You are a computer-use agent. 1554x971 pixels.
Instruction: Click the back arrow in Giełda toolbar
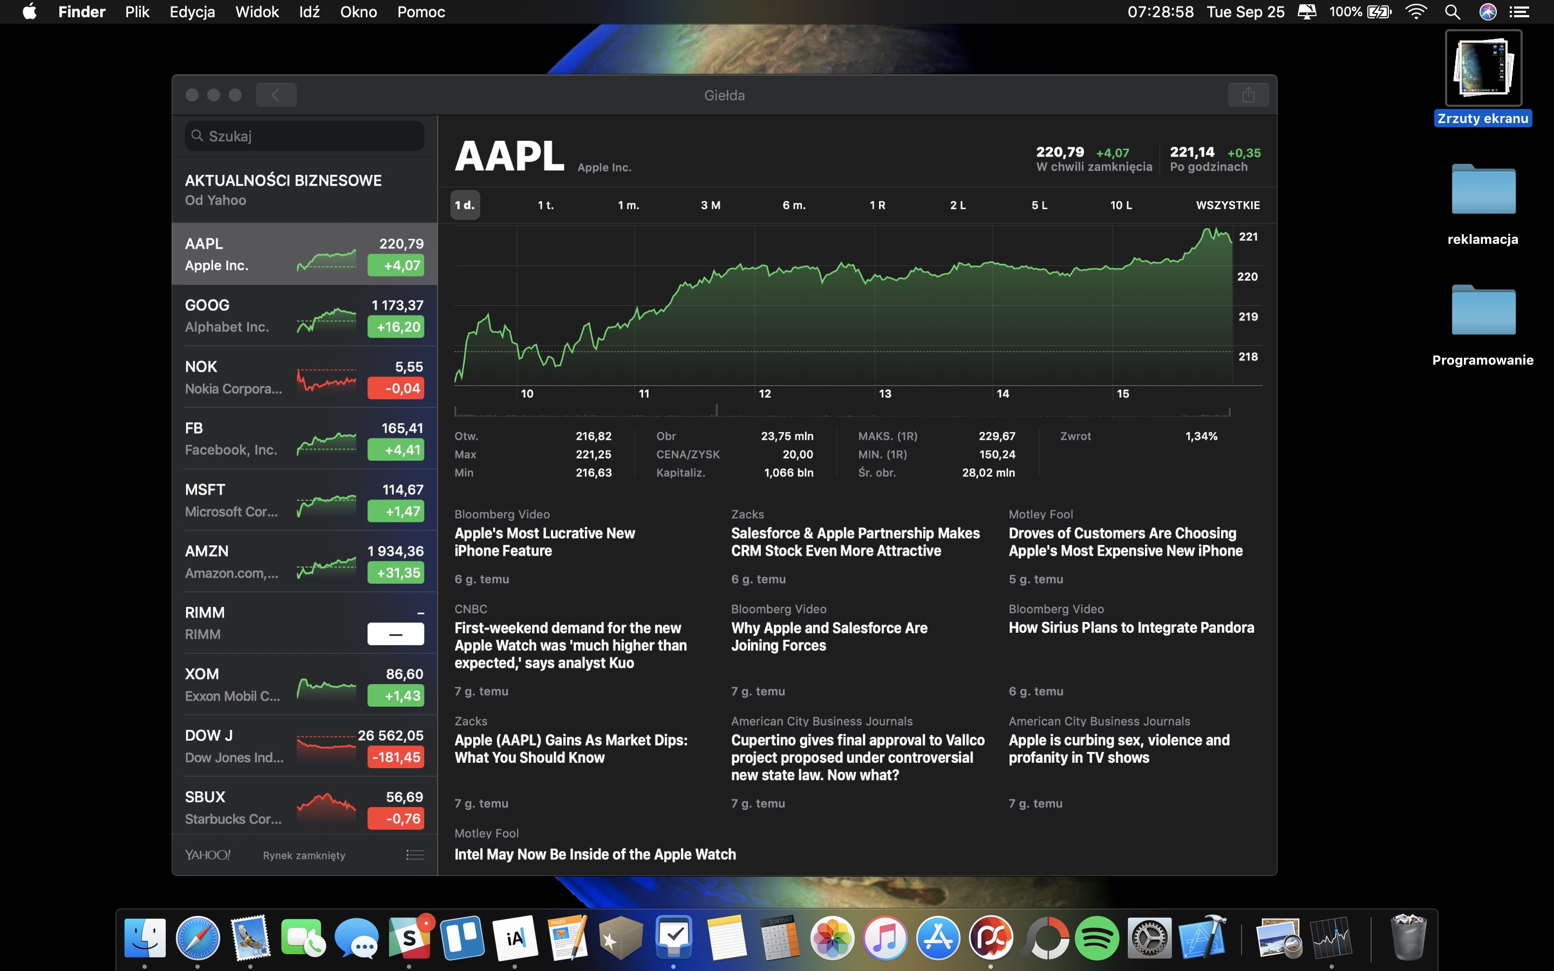[x=276, y=95]
